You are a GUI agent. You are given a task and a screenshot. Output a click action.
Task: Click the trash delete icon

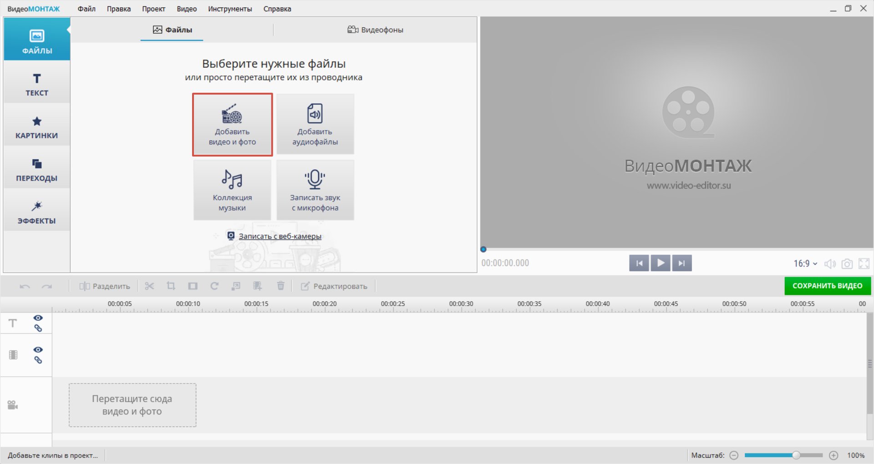click(281, 286)
